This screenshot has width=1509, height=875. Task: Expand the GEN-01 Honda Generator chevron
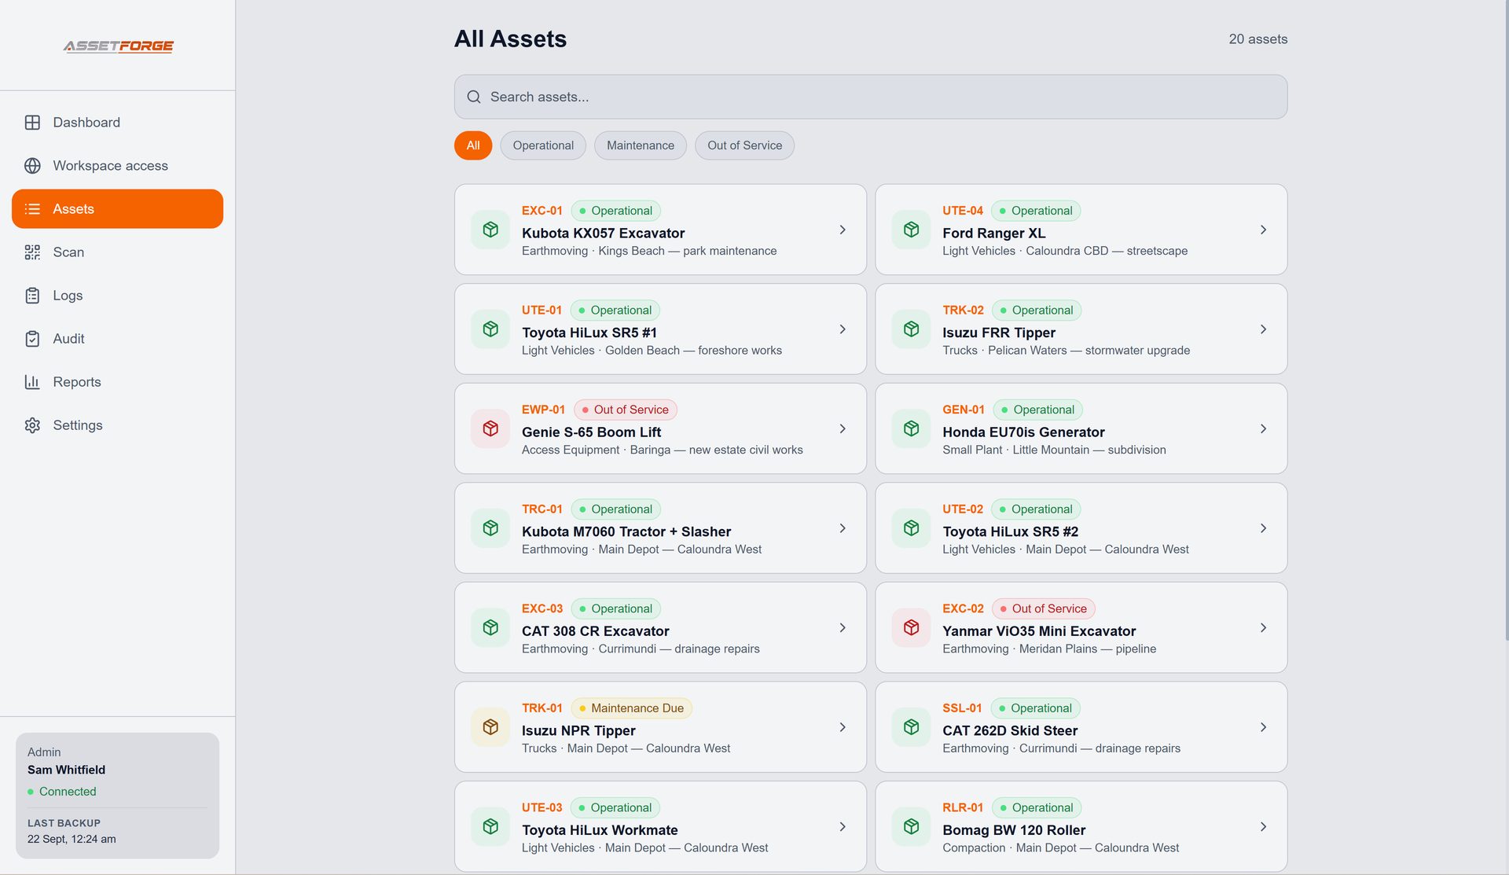pyautogui.click(x=1263, y=428)
